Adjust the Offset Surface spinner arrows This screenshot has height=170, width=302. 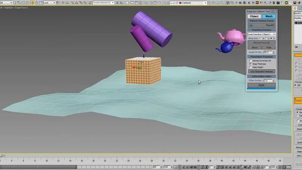273,81
